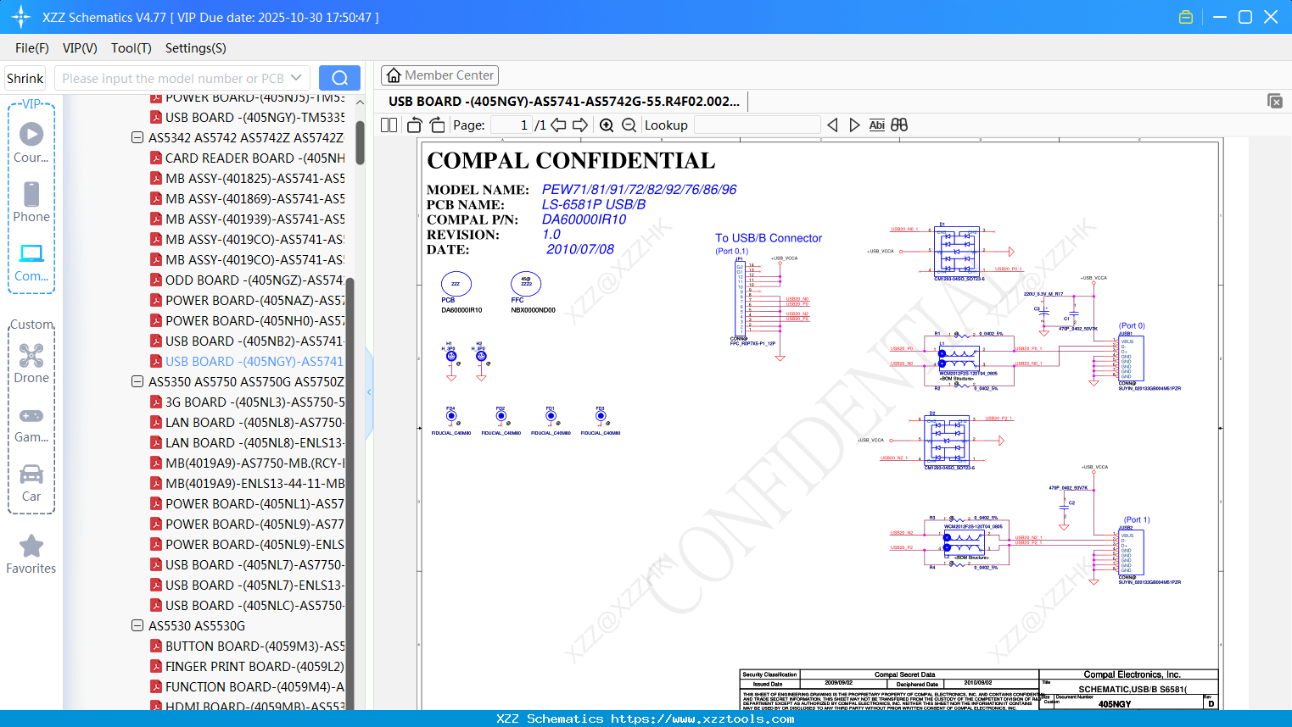Viewport: 1292px width, 727px height.
Task: Click the PDF icon beside ODD BOARD
Action: [156, 280]
